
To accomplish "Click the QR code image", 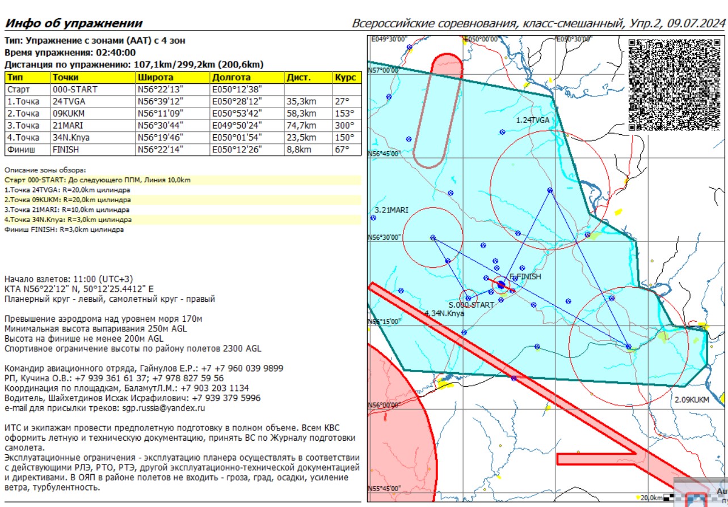I will click(x=676, y=84).
